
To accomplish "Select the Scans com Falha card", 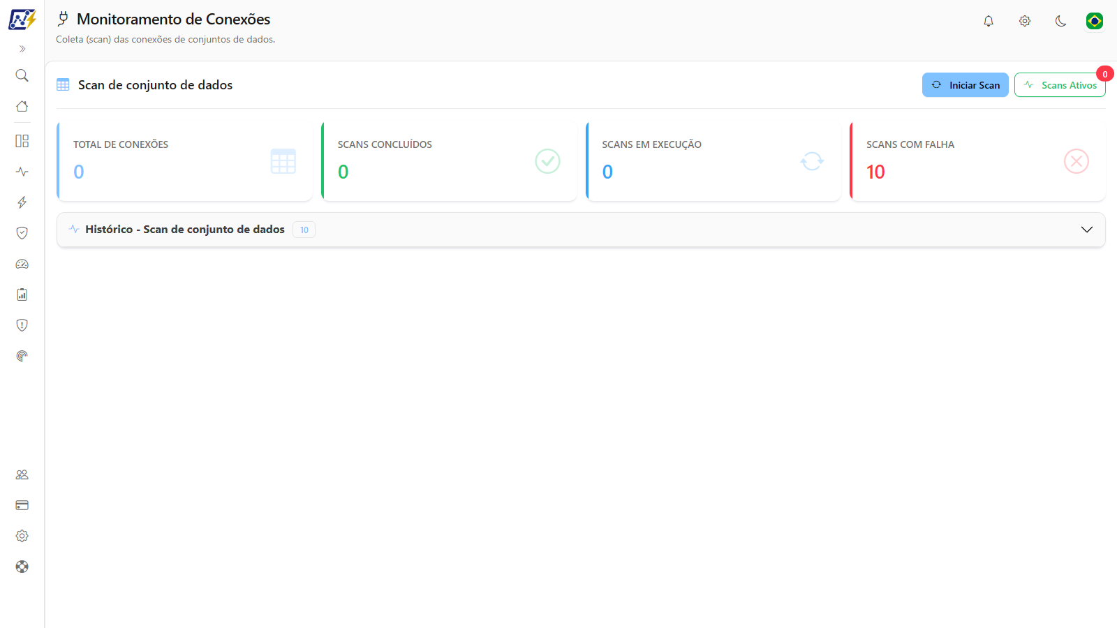I will (977, 162).
